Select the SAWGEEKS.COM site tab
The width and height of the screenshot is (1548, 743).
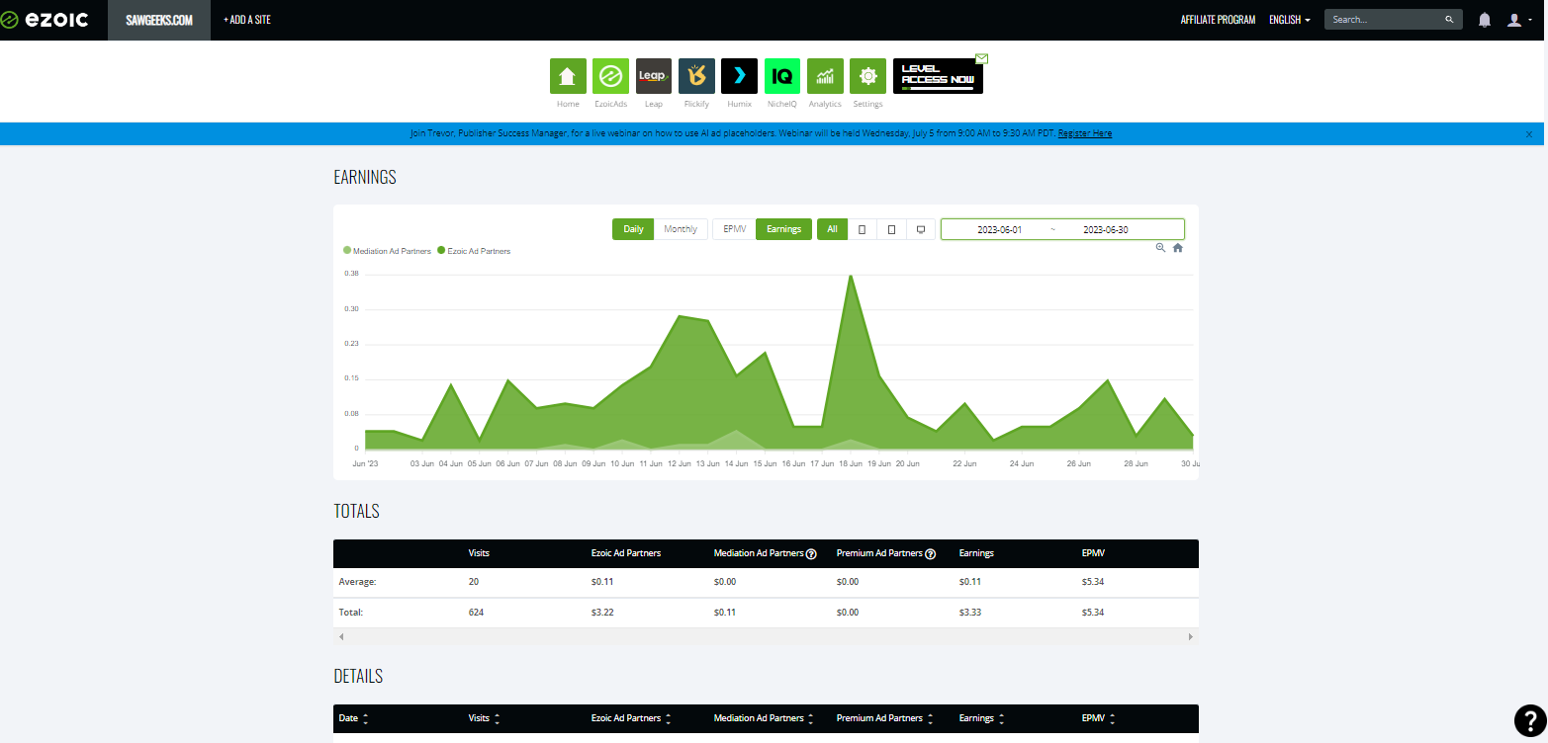[159, 20]
